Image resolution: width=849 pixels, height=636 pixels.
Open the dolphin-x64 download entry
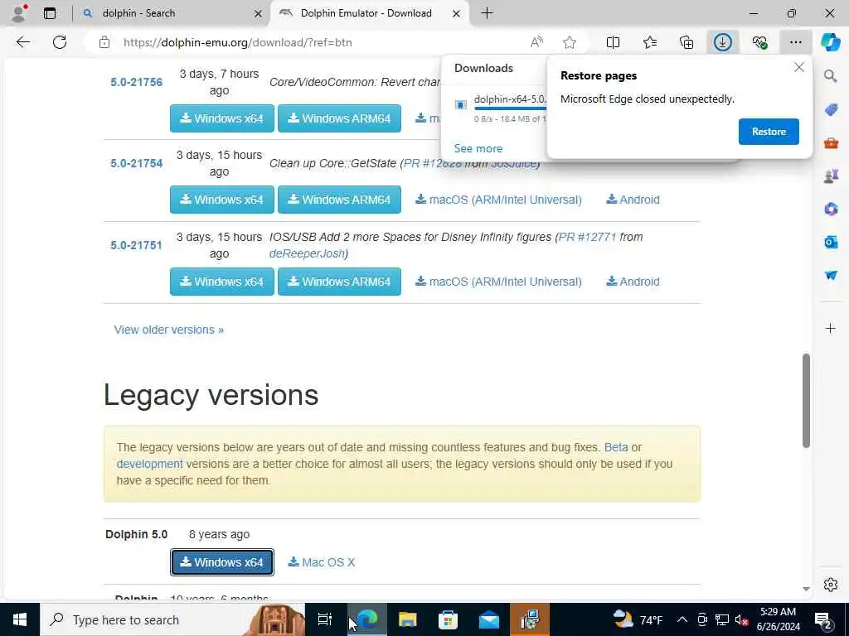click(501, 108)
